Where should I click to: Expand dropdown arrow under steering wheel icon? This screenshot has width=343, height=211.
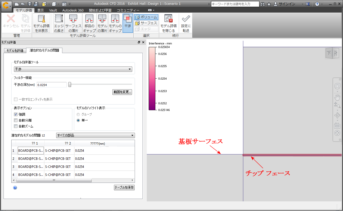point(337,91)
